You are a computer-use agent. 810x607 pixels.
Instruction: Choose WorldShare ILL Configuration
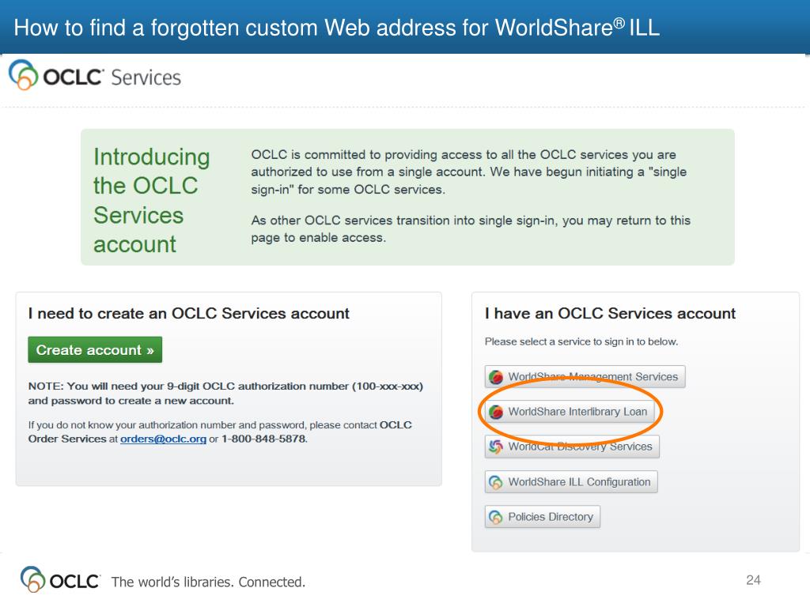(571, 481)
